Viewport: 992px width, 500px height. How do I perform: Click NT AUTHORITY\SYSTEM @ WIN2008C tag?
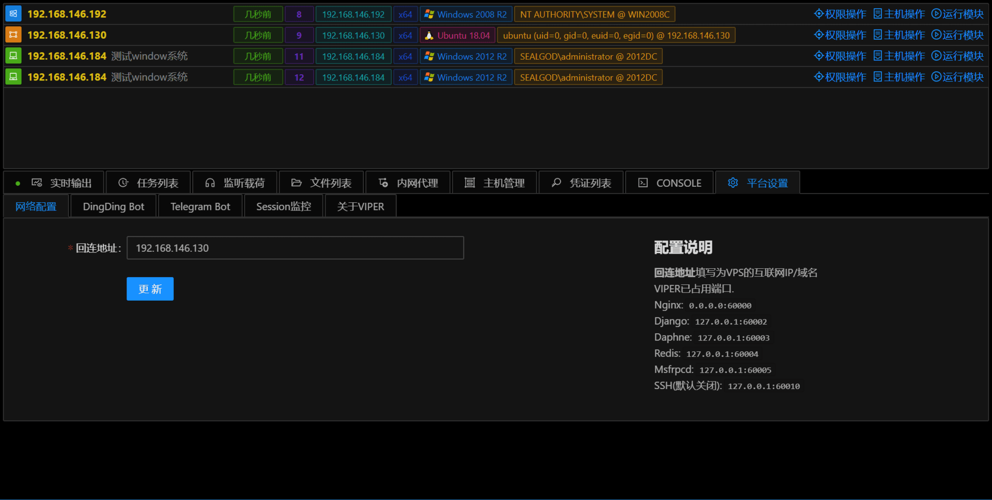[x=595, y=14]
